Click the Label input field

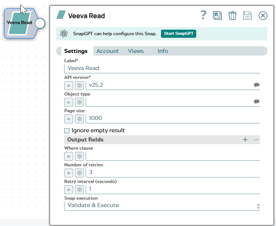click(x=162, y=69)
